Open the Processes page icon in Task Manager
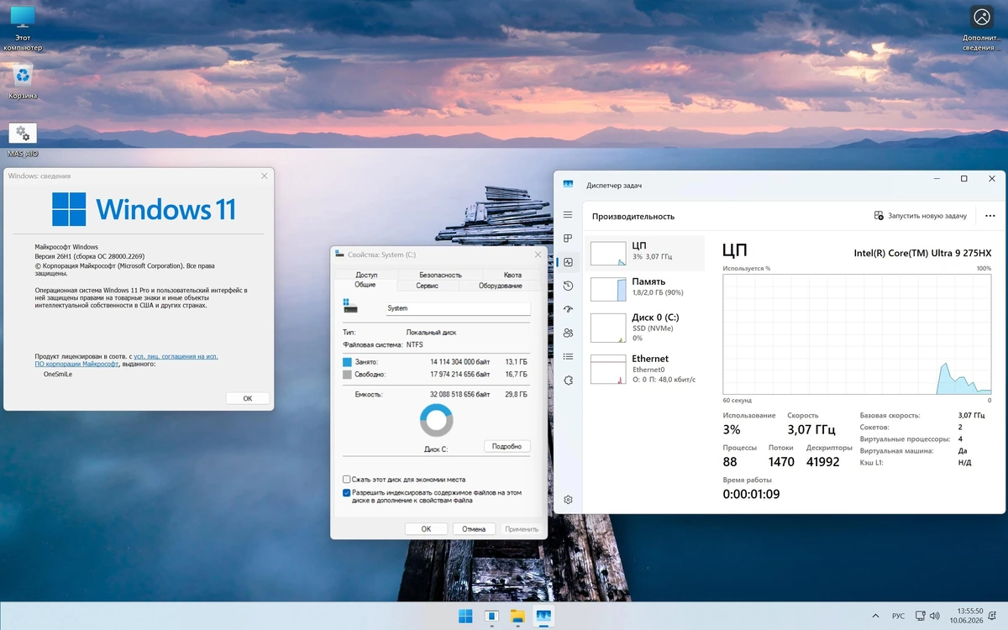The width and height of the screenshot is (1008, 630). [x=568, y=239]
